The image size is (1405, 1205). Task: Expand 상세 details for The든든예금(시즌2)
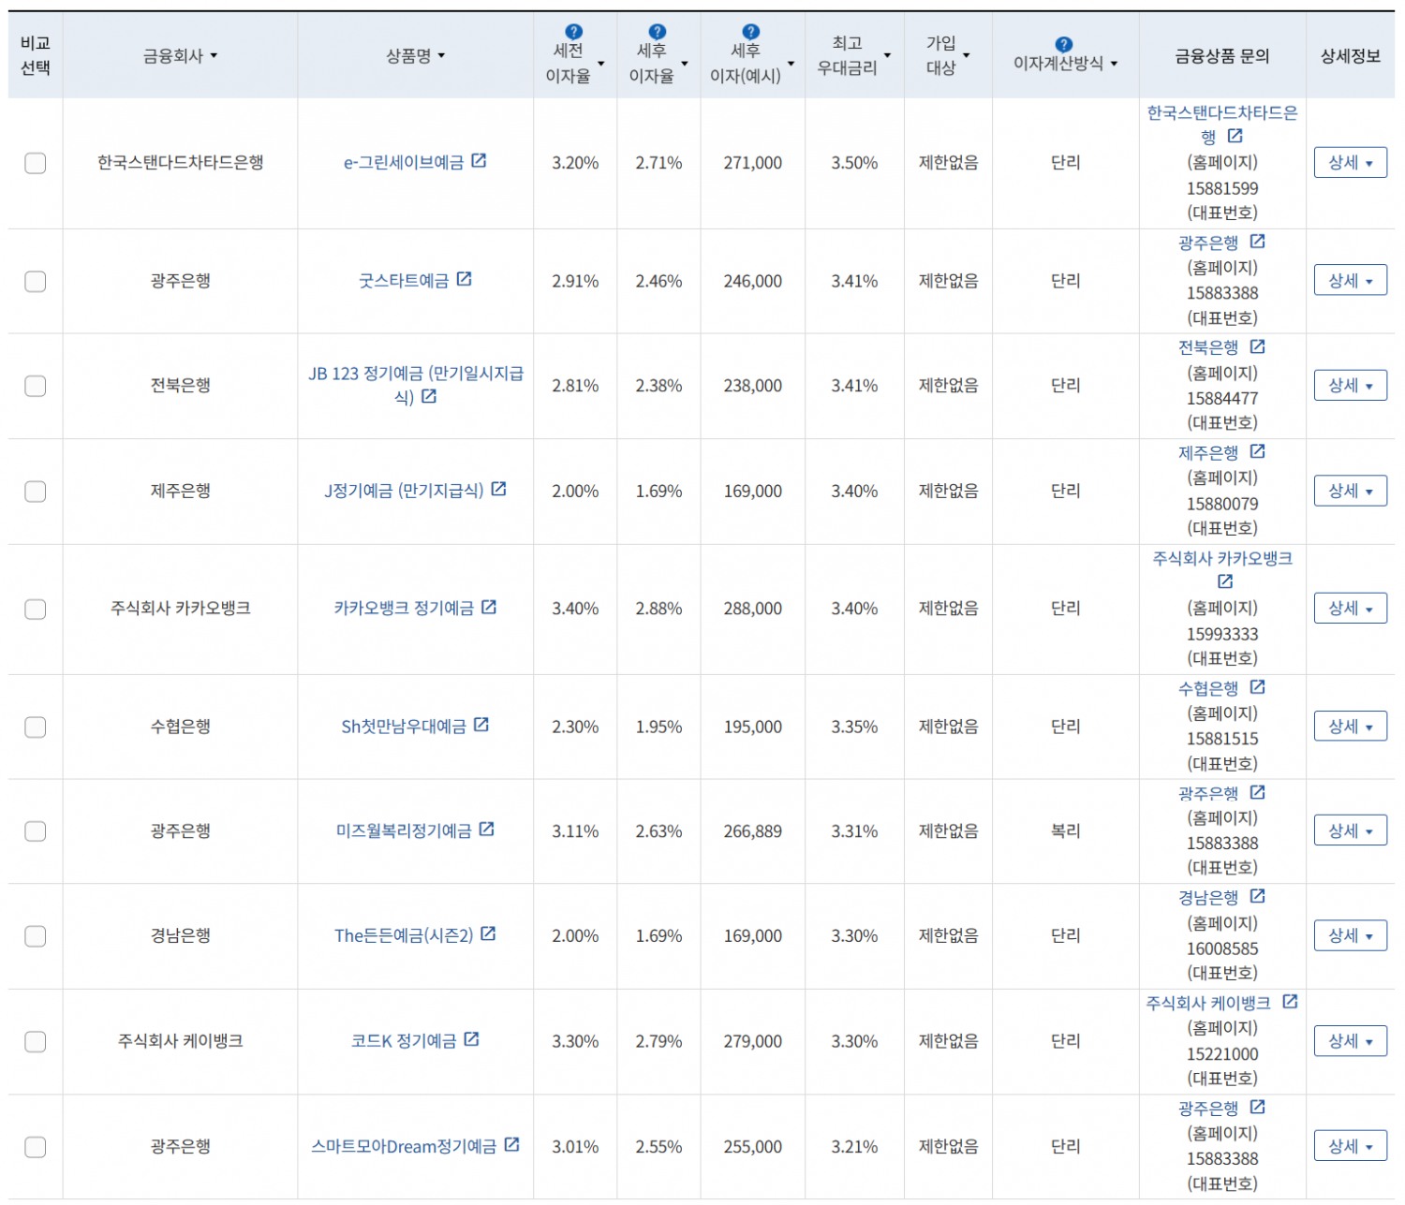coord(1351,936)
